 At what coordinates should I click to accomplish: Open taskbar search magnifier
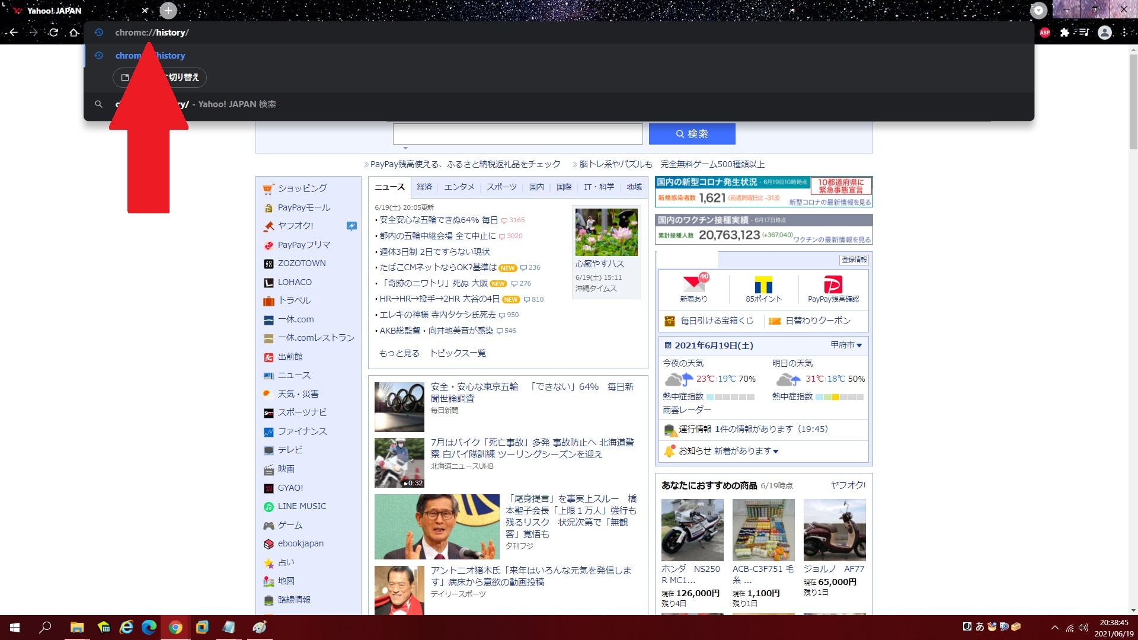pos(45,628)
